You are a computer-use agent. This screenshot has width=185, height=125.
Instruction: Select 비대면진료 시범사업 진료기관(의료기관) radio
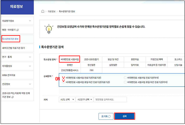coord(63,78)
